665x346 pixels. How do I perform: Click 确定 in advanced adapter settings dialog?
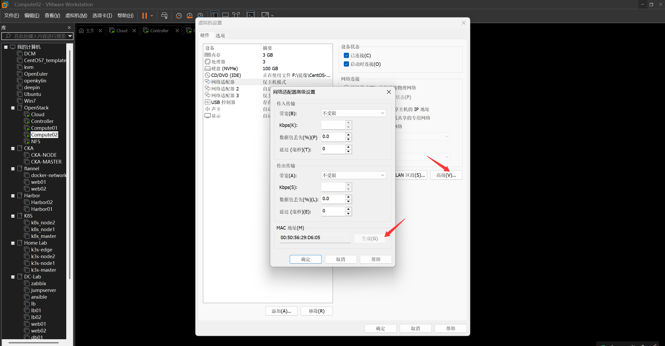(306, 259)
